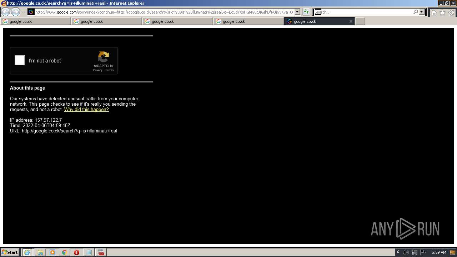This screenshot has width=457, height=257.
Task: Open Windows Explorer folder taskbar icon
Action: point(40,252)
